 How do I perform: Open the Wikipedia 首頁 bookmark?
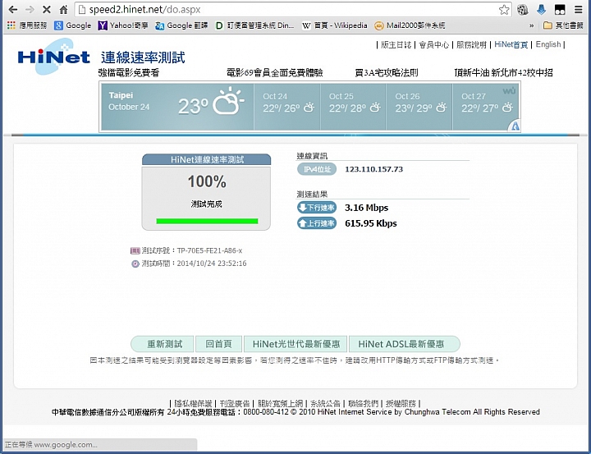click(x=334, y=25)
